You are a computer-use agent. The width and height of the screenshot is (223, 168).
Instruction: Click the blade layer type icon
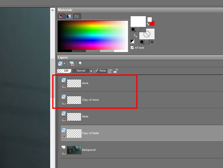click(64, 113)
